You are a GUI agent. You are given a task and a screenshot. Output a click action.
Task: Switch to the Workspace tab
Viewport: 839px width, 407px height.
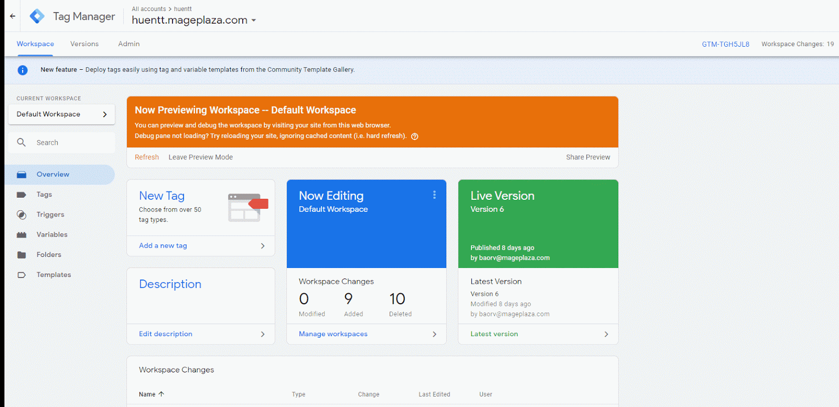tap(35, 44)
